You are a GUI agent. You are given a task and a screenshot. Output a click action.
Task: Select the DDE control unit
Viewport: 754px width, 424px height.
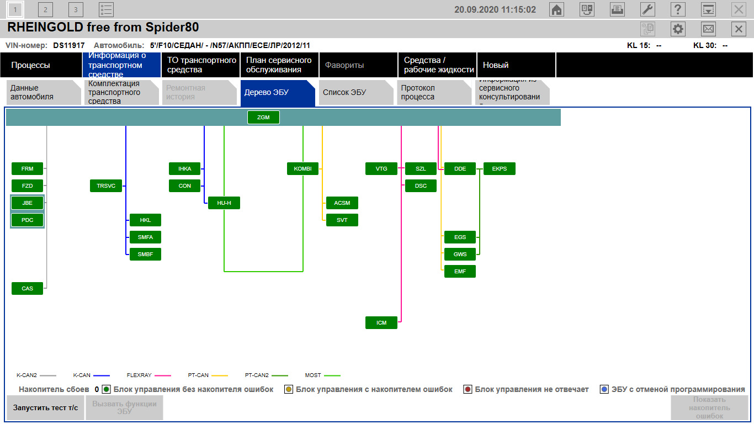(x=460, y=169)
